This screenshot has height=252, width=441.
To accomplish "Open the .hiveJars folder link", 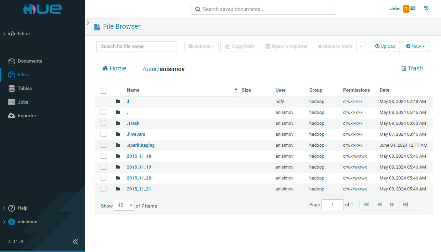I will coord(136,134).
